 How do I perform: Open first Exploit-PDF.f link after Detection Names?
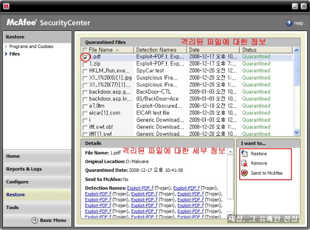tap(140, 188)
